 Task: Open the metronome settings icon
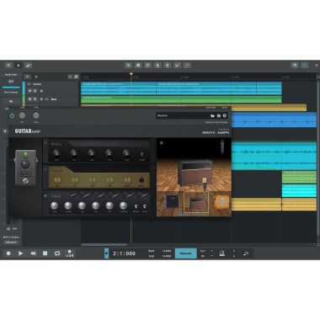coord(222,253)
